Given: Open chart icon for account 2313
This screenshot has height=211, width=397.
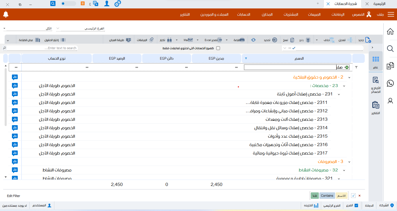Looking at the screenshot, I should tap(15, 119).
